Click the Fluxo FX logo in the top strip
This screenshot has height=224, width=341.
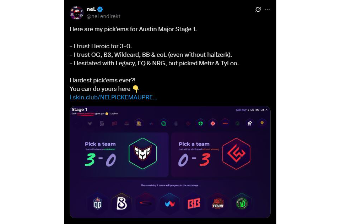pos(250,124)
